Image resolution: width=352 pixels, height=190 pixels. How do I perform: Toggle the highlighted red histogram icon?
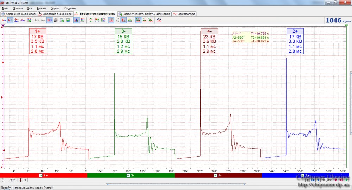pos(124,20)
